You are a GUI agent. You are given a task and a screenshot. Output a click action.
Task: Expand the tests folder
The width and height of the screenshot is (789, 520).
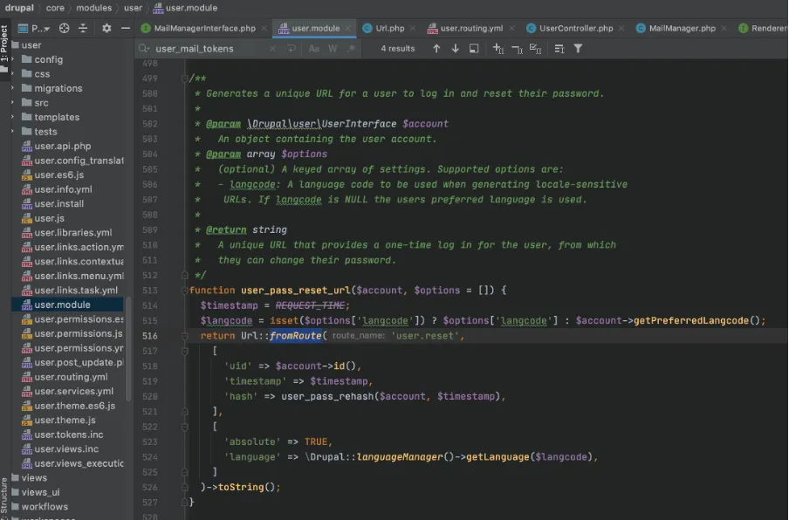click(12, 131)
